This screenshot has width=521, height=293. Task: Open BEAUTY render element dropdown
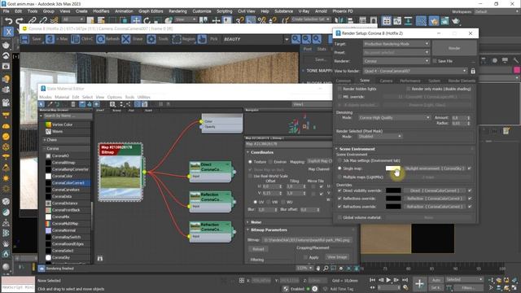click(287, 39)
